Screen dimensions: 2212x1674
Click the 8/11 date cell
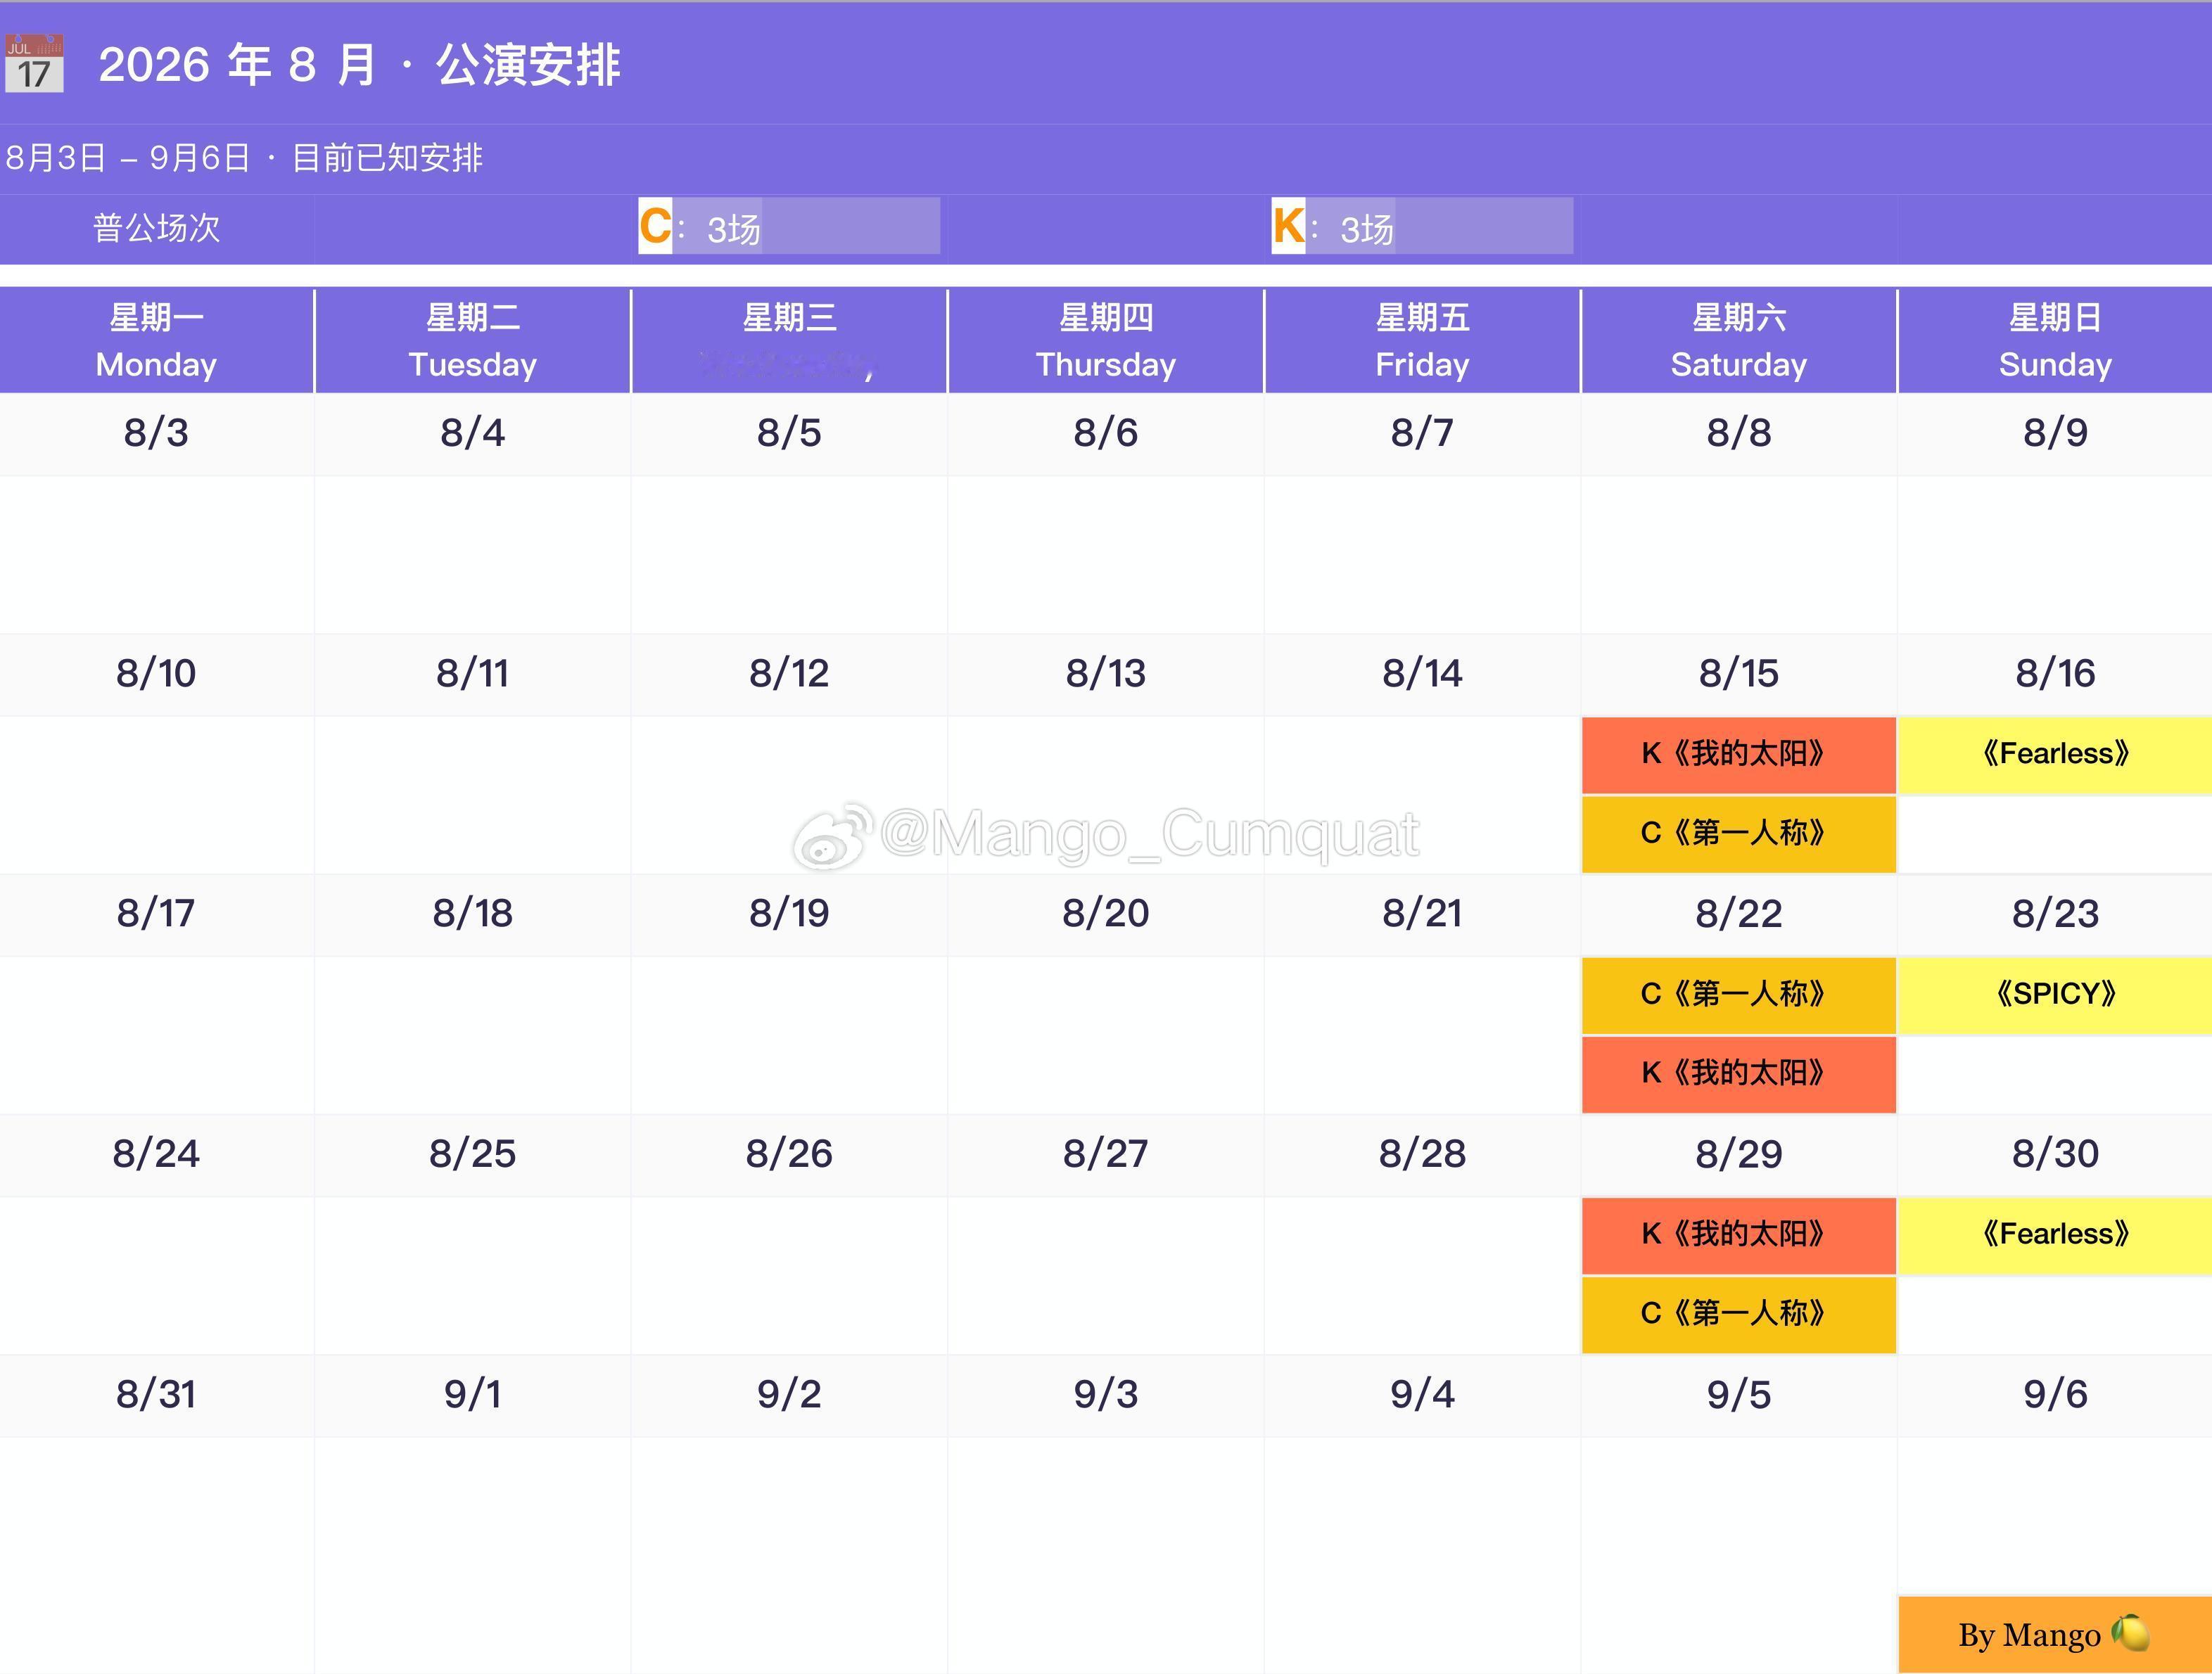click(473, 674)
